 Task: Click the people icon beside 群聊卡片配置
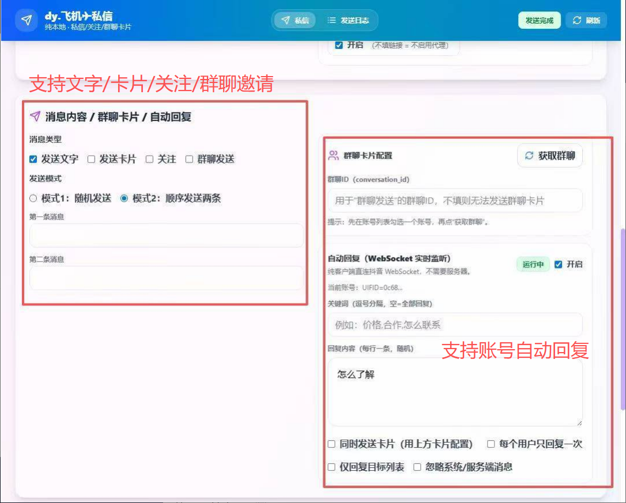[333, 156]
